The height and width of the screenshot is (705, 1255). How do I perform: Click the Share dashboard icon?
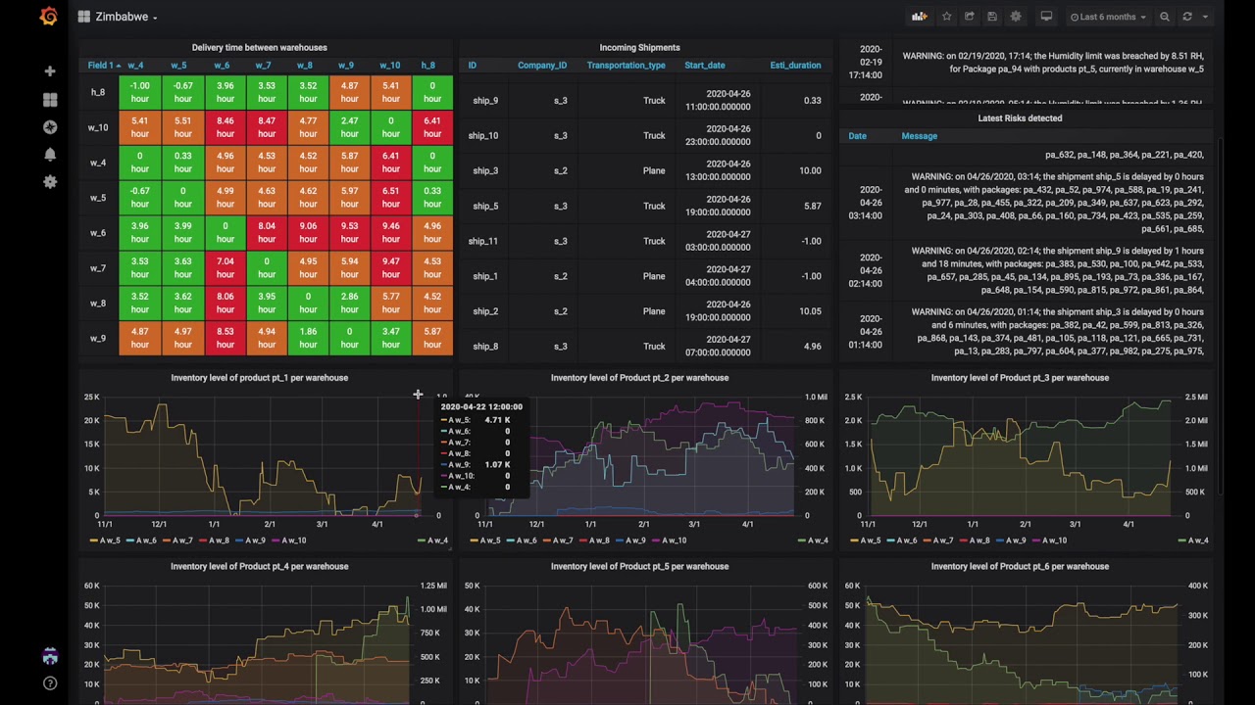970,17
